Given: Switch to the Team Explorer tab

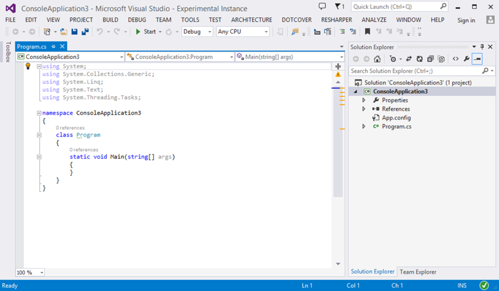Looking at the screenshot, I should coord(418,272).
